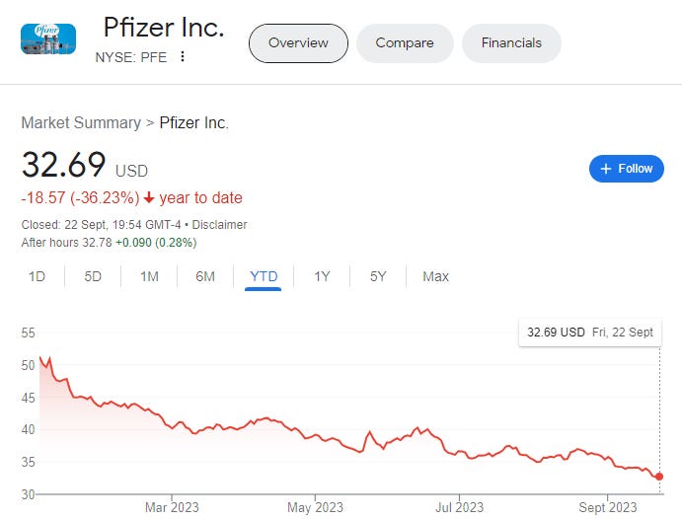Select the Overview tab
Image resolution: width=682 pixels, height=519 pixels.
[298, 43]
